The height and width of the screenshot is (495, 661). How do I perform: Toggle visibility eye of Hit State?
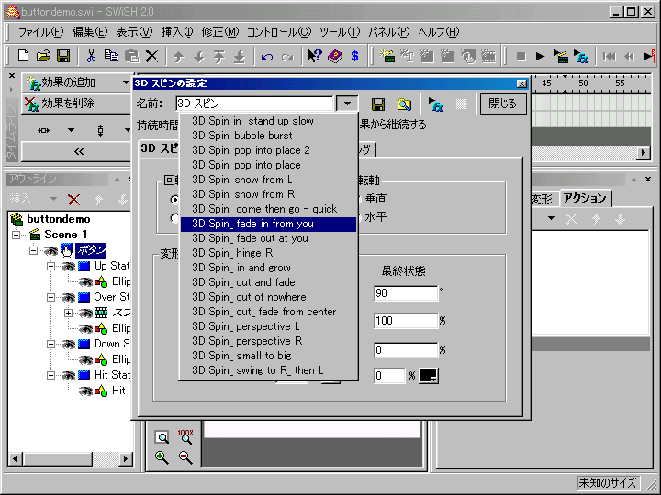(68, 375)
